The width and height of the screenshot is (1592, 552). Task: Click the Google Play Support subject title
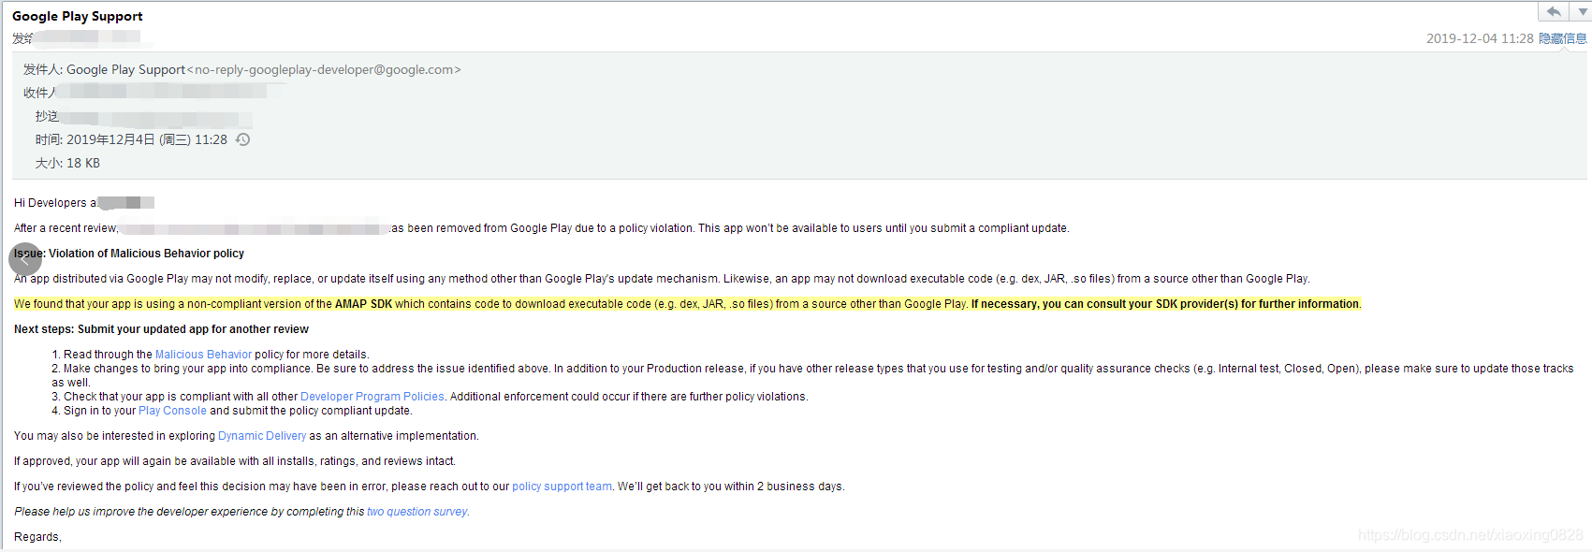point(78,16)
